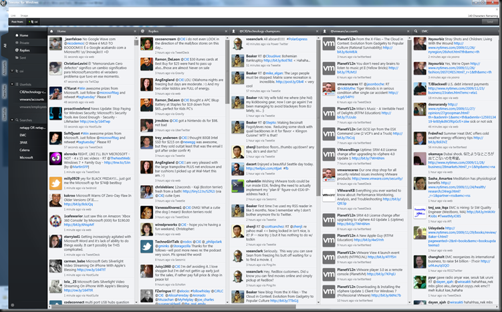Switch to the Accounts vertical tab
Screen dimensions: 502x312
(5, 68)
